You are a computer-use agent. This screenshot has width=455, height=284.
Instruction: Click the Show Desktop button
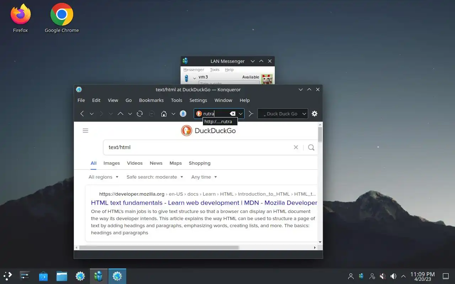[445, 276]
